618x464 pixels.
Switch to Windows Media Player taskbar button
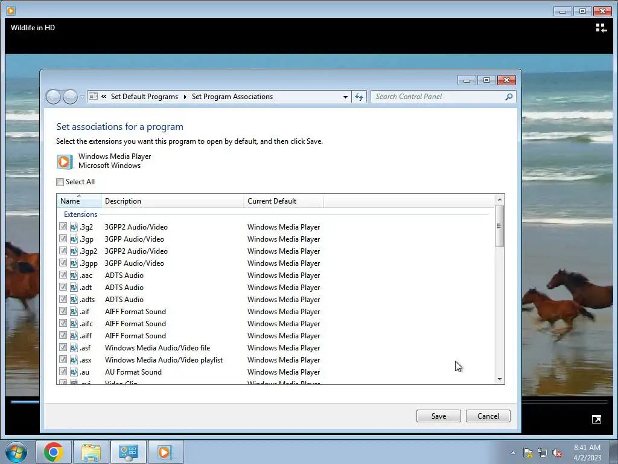(x=165, y=452)
